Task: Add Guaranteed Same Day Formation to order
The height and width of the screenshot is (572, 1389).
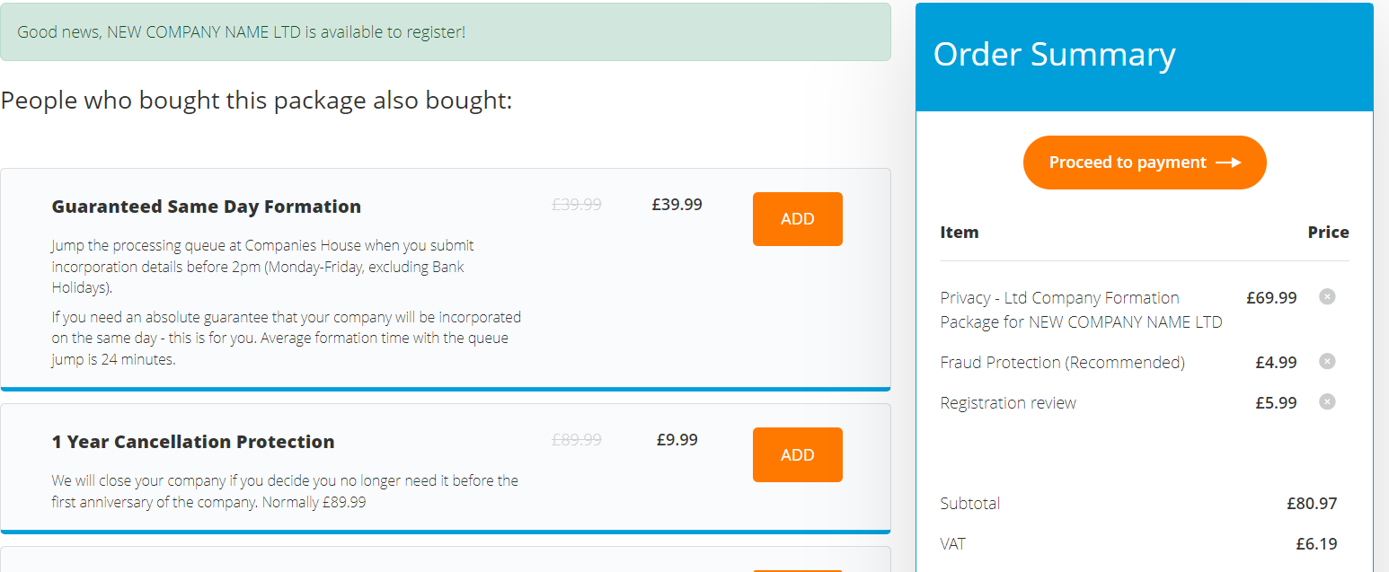Action: (x=797, y=219)
